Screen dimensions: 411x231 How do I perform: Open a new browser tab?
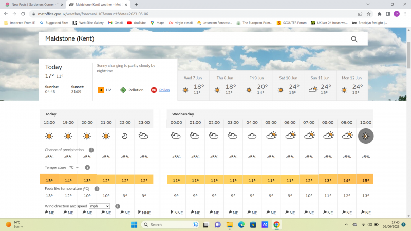click(x=136, y=5)
